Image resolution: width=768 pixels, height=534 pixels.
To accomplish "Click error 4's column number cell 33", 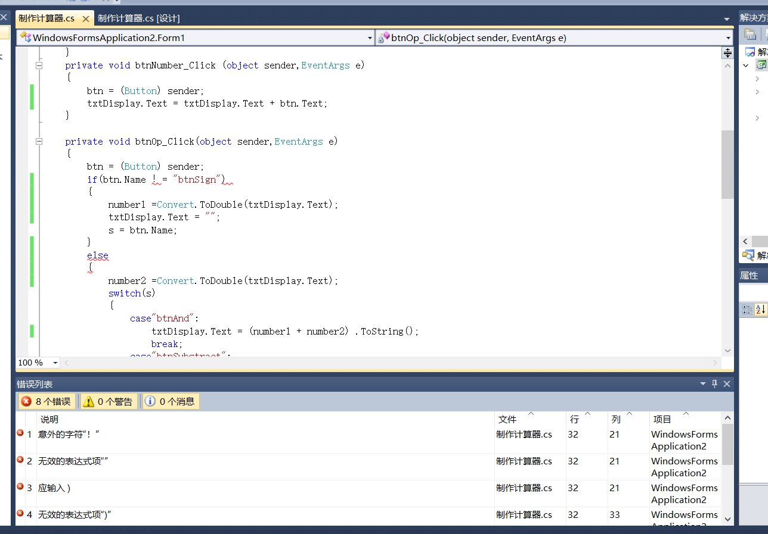I will (615, 515).
